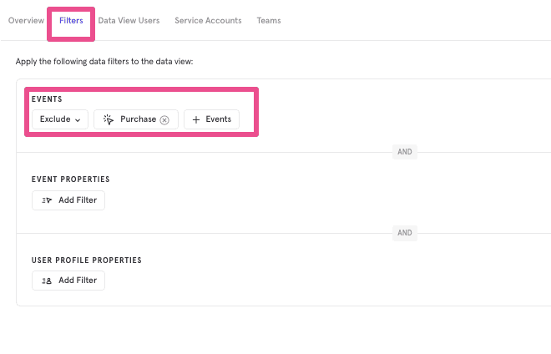The width and height of the screenshot is (551, 354).
Task: Click the AND label above User Profile Properties
Action: tap(405, 233)
